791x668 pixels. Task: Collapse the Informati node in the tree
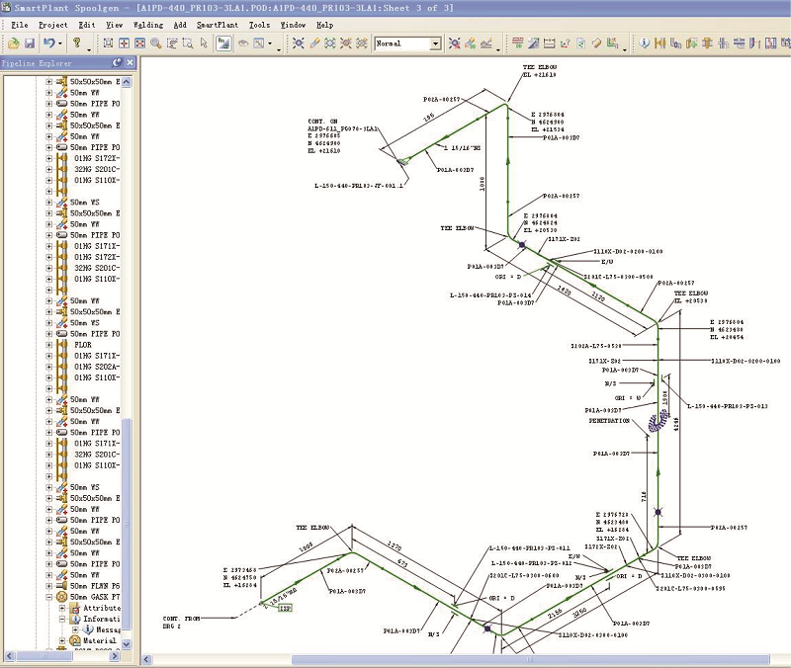pyautogui.click(x=62, y=620)
